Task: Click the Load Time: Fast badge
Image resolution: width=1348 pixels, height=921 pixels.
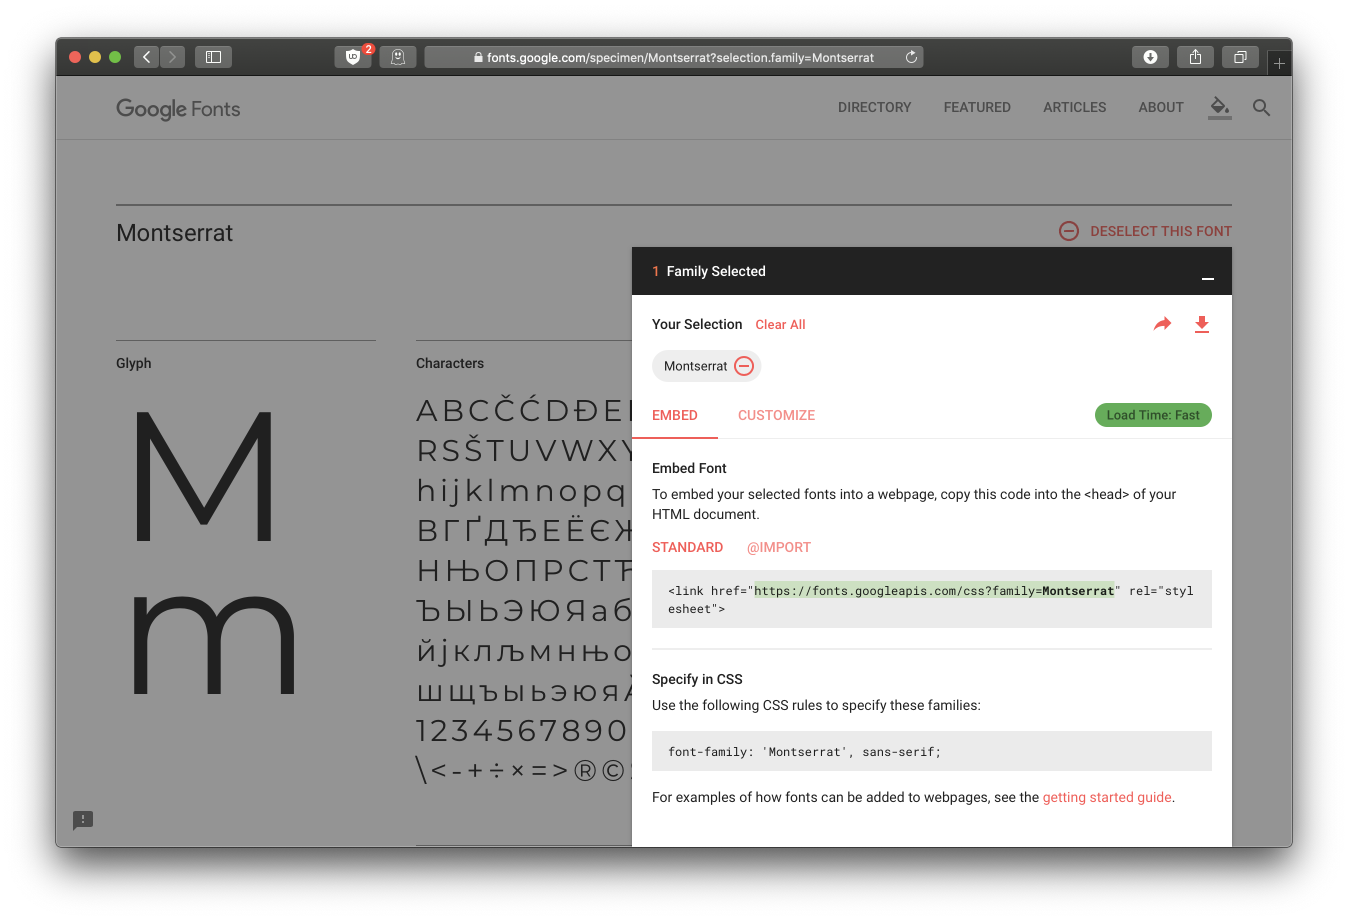Action: (1152, 414)
